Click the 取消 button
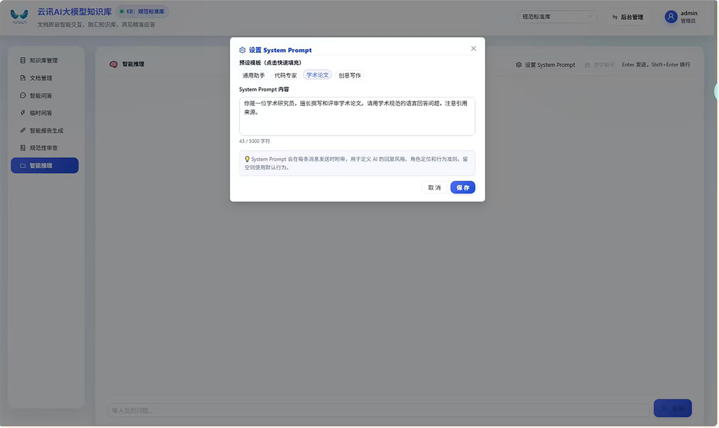Screen dimensions: 719x428 pyautogui.click(x=434, y=188)
